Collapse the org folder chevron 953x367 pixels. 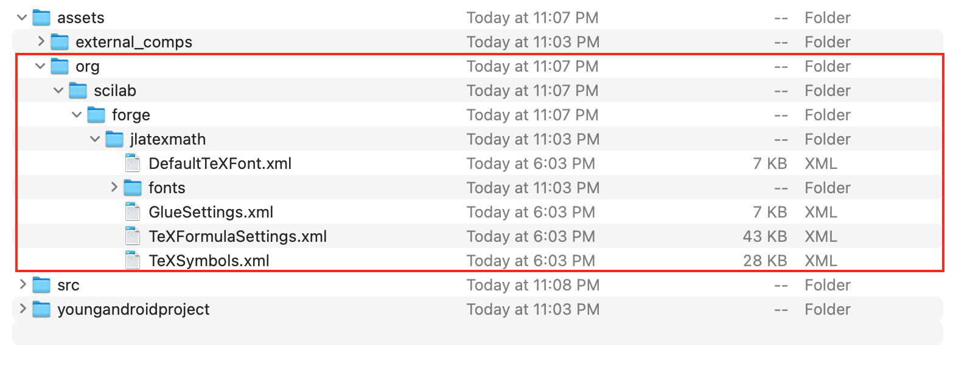[41, 66]
